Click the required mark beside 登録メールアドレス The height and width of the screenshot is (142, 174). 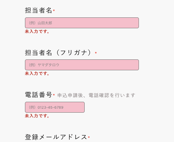click(89, 137)
